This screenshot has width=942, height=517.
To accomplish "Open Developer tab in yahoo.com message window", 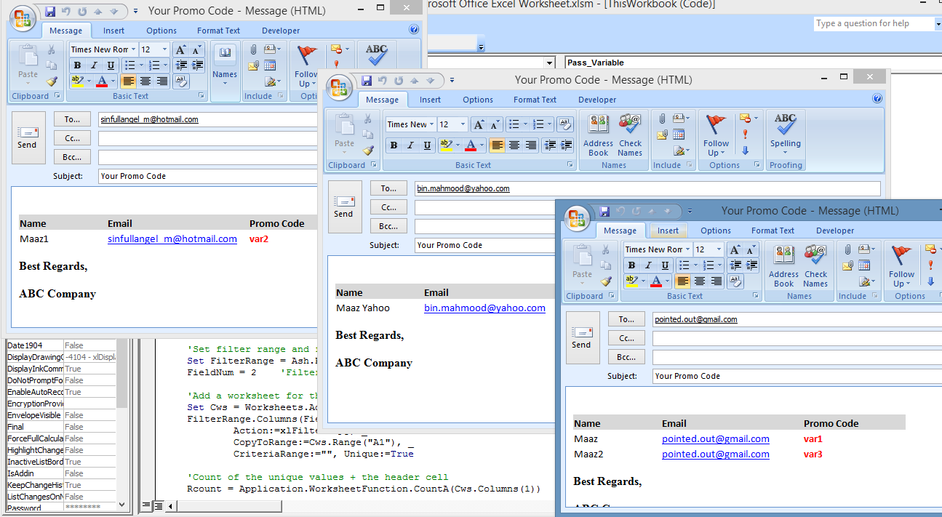I will coord(597,100).
